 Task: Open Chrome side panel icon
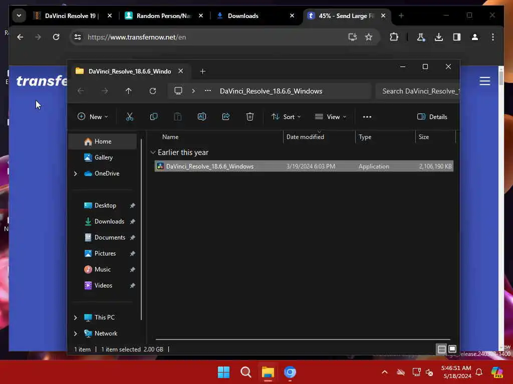[457, 37]
